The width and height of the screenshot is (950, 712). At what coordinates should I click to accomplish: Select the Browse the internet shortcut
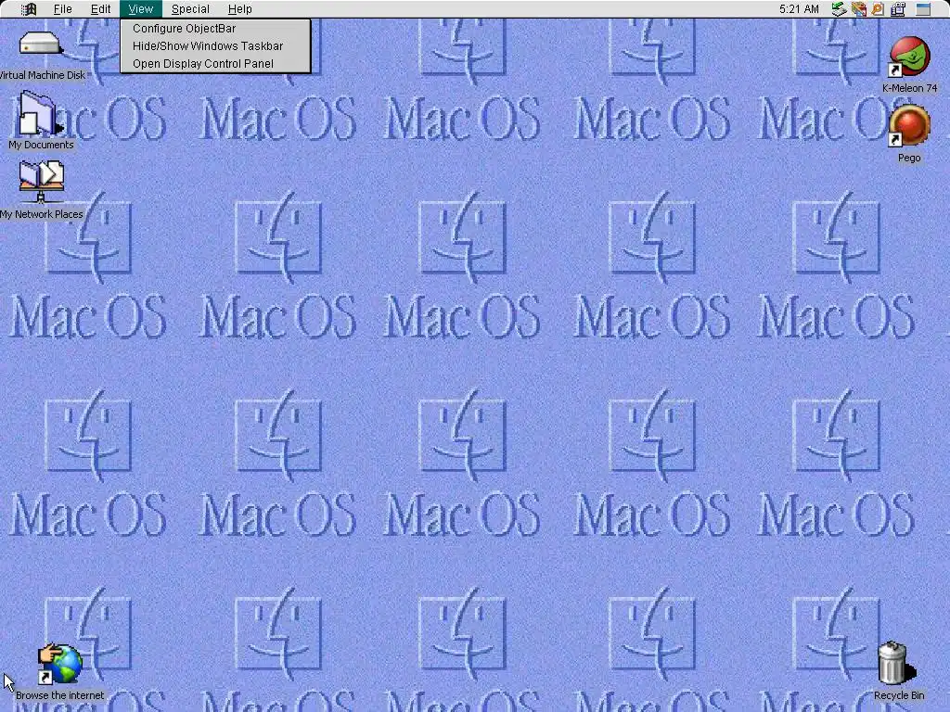click(60, 665)
